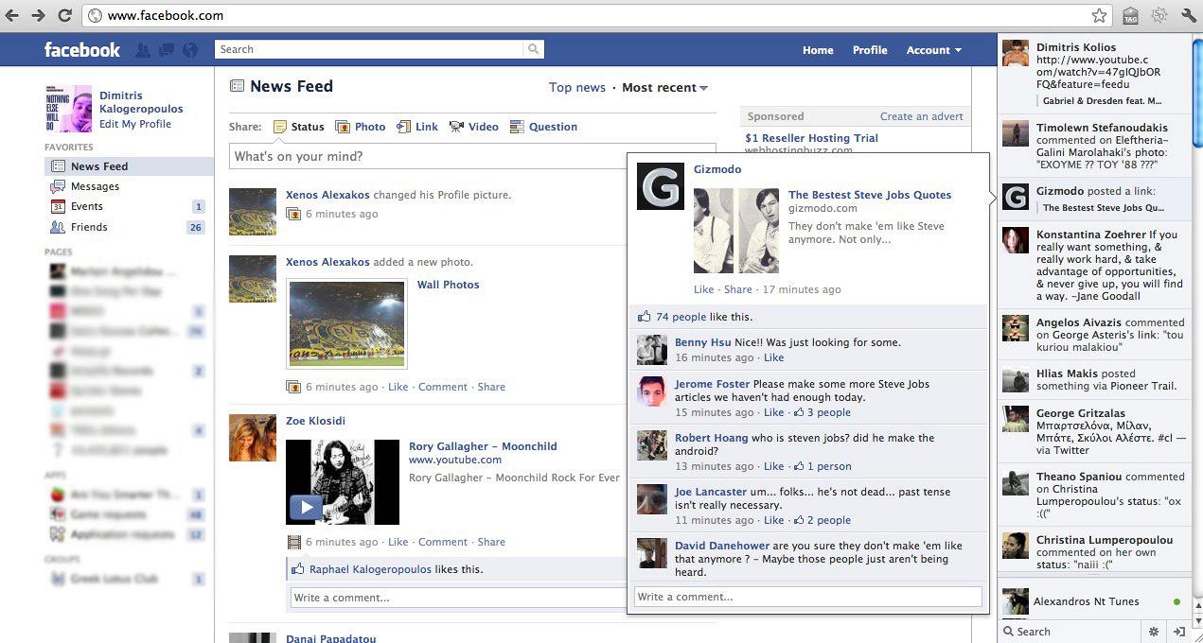Open Profile from the top bar

(870, 50)
